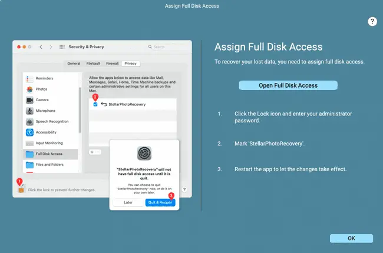383x253 pixels.
Task: Click the Open Full Disk Access button
Action: tap(288, 85)
